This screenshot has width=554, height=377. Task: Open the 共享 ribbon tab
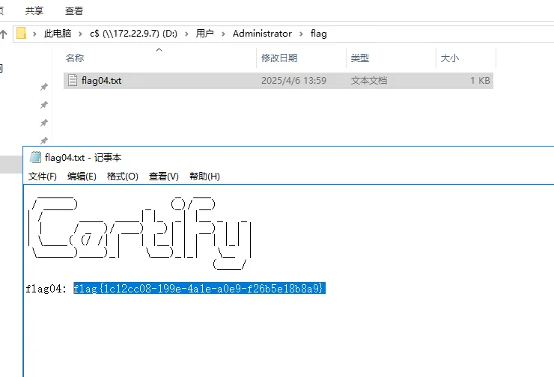point(34,11)
